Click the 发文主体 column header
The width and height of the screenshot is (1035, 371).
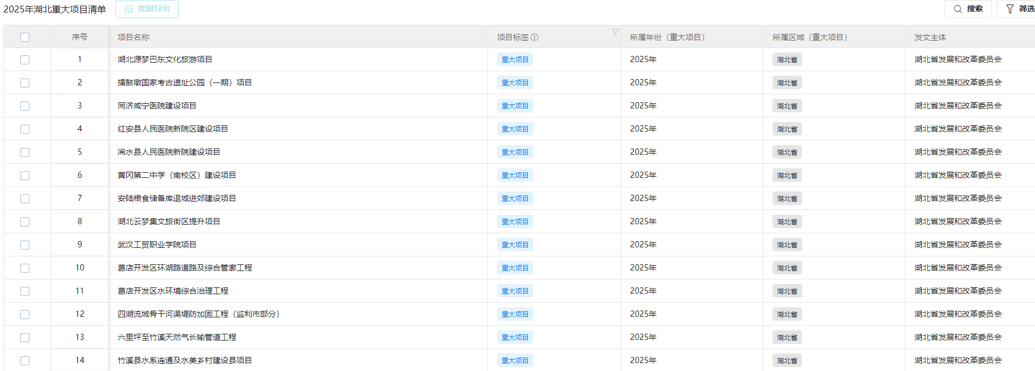[930, 37]
